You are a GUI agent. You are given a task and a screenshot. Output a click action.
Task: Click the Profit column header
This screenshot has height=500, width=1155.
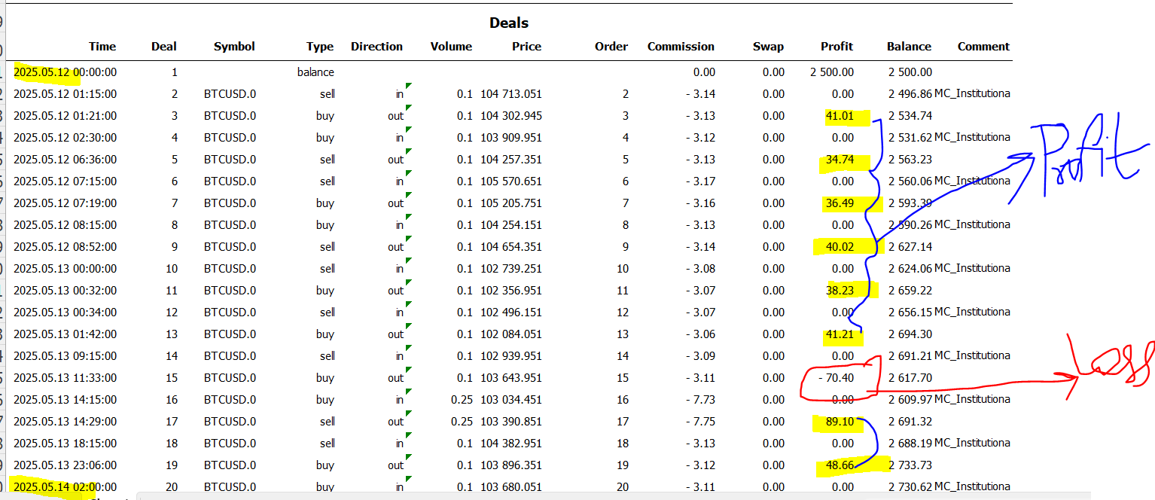tap(837, 47)
